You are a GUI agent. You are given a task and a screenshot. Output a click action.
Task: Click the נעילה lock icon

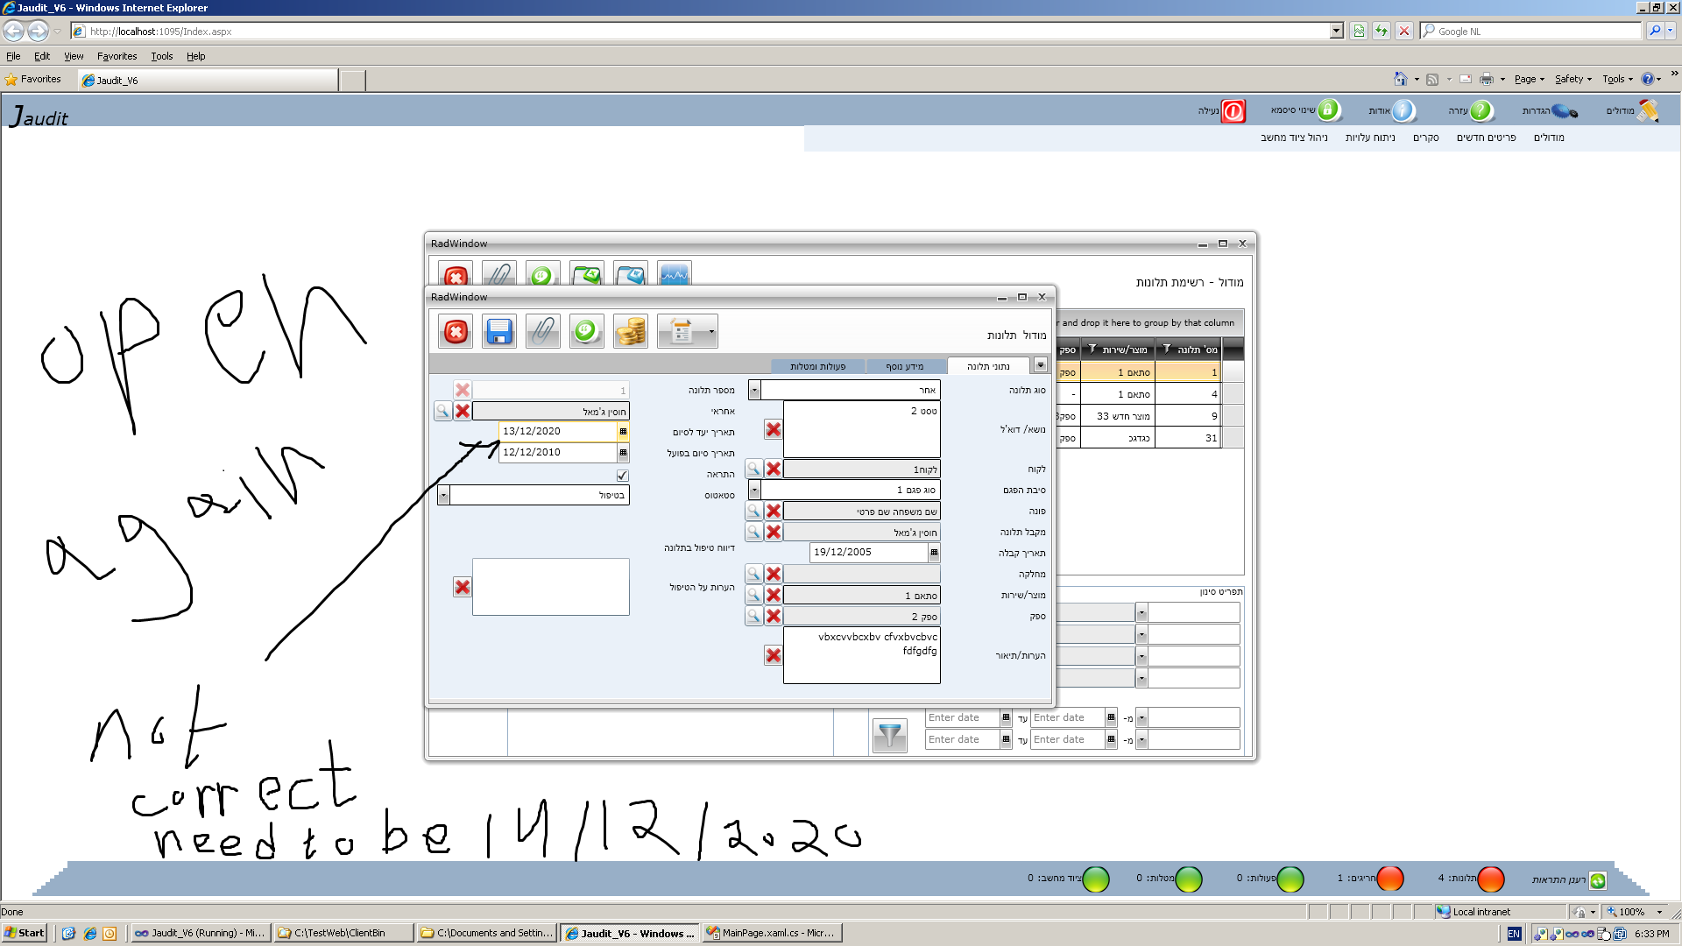click(1233, 111)
